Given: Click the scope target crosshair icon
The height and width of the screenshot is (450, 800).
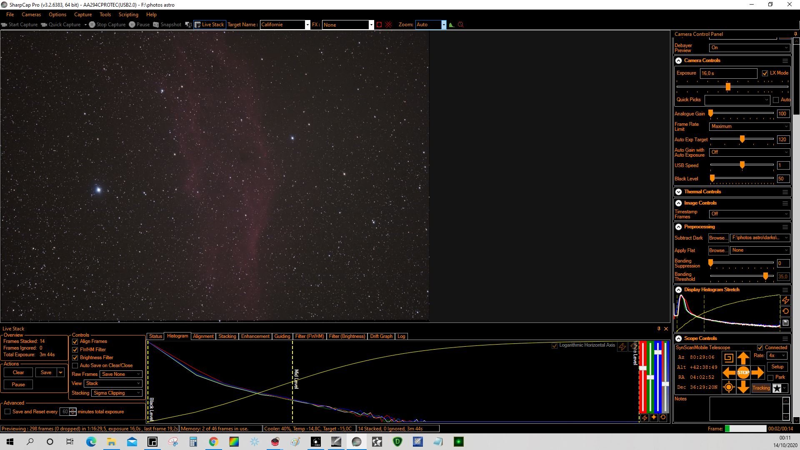Looking at the screenshot, I should pos(729,387).
